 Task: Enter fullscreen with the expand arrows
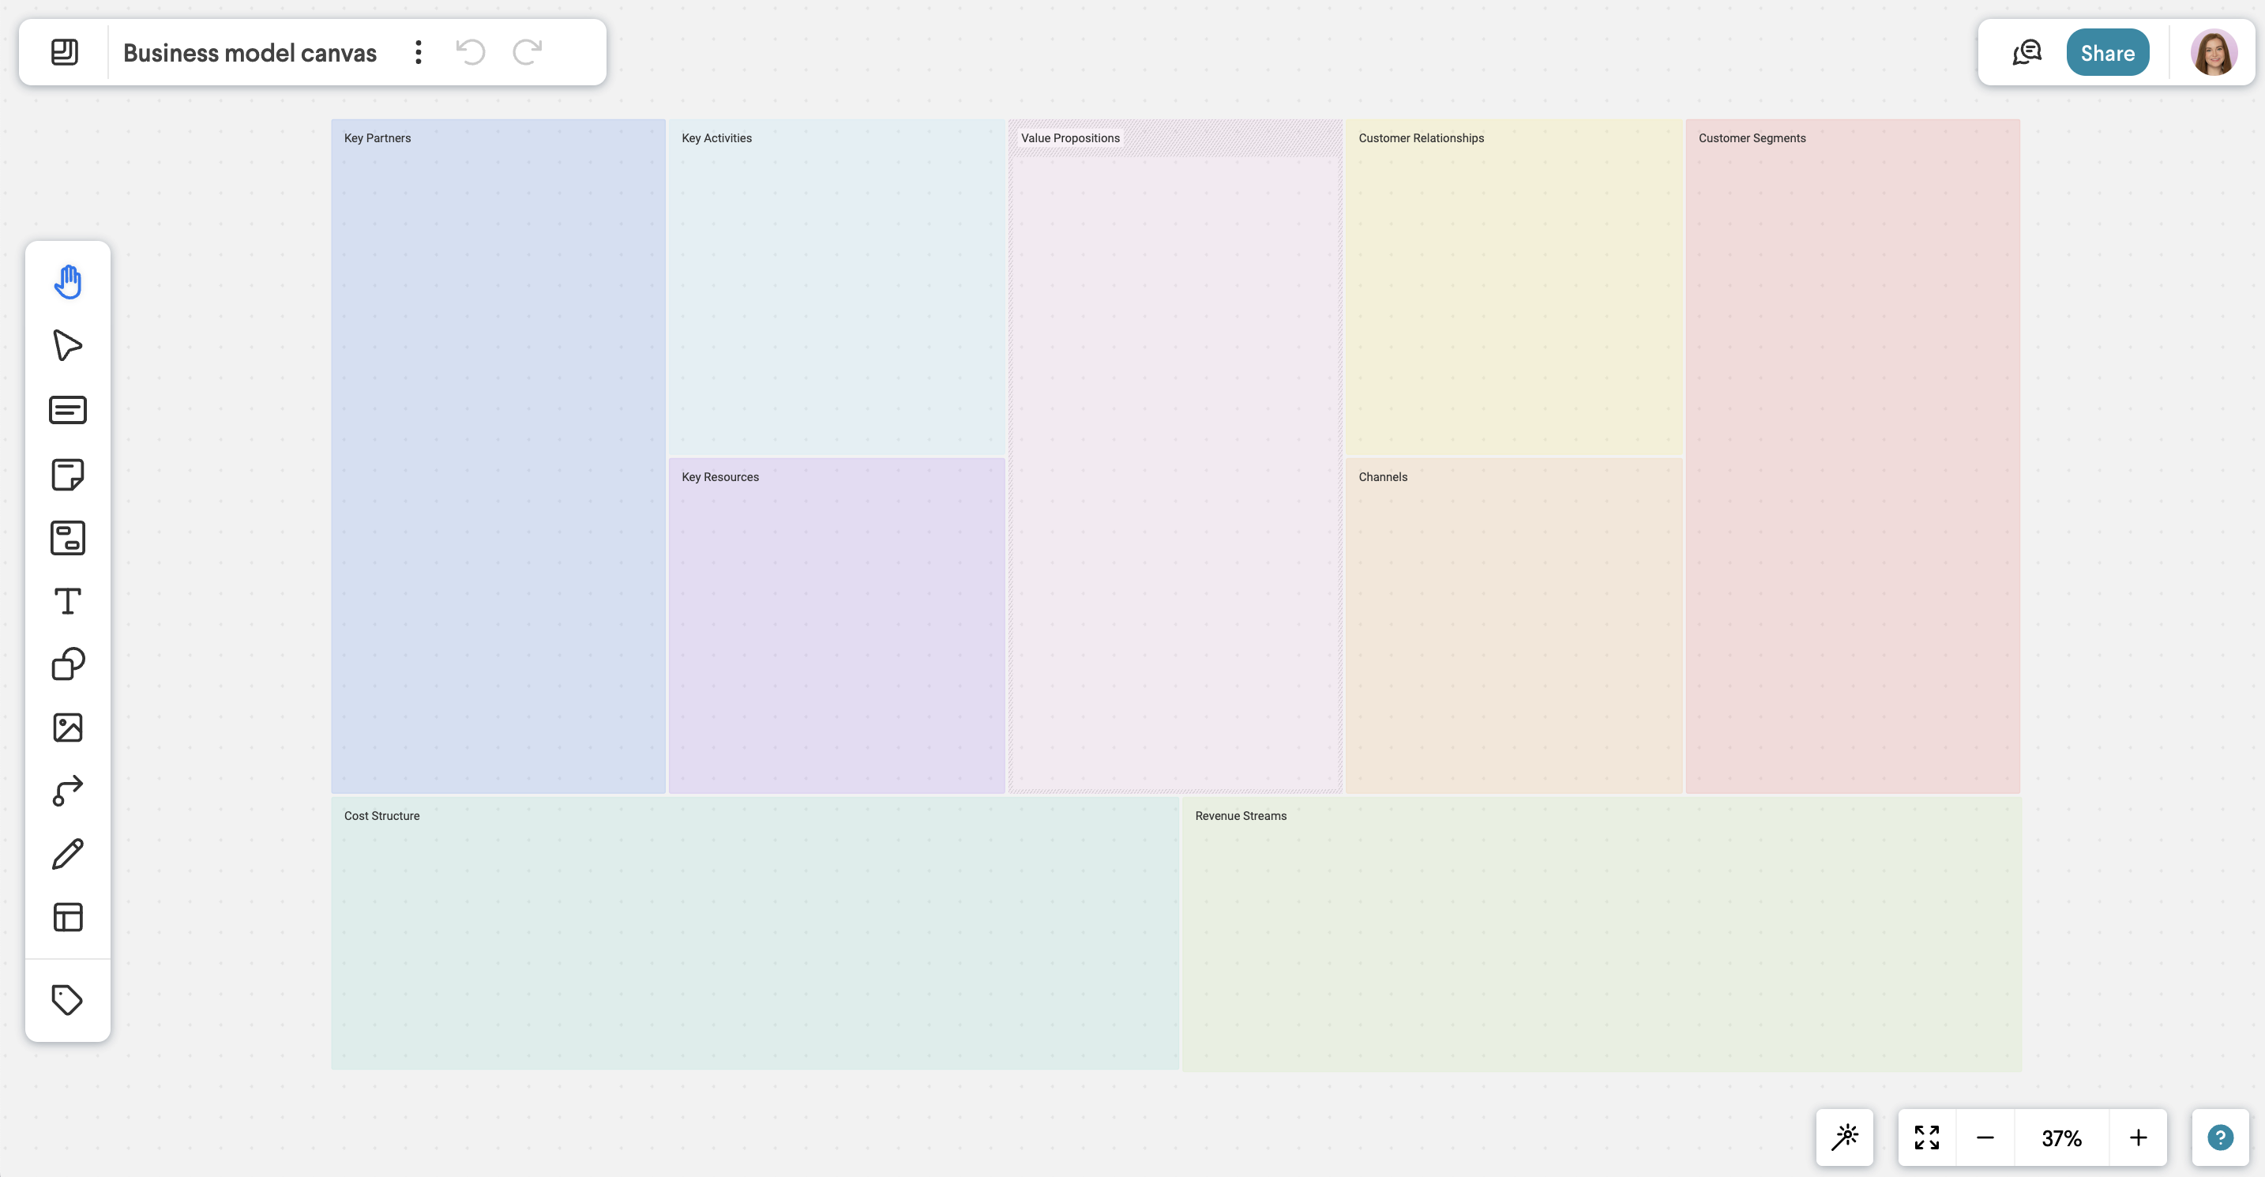pyautogui.click(x=1925, y=1137)
